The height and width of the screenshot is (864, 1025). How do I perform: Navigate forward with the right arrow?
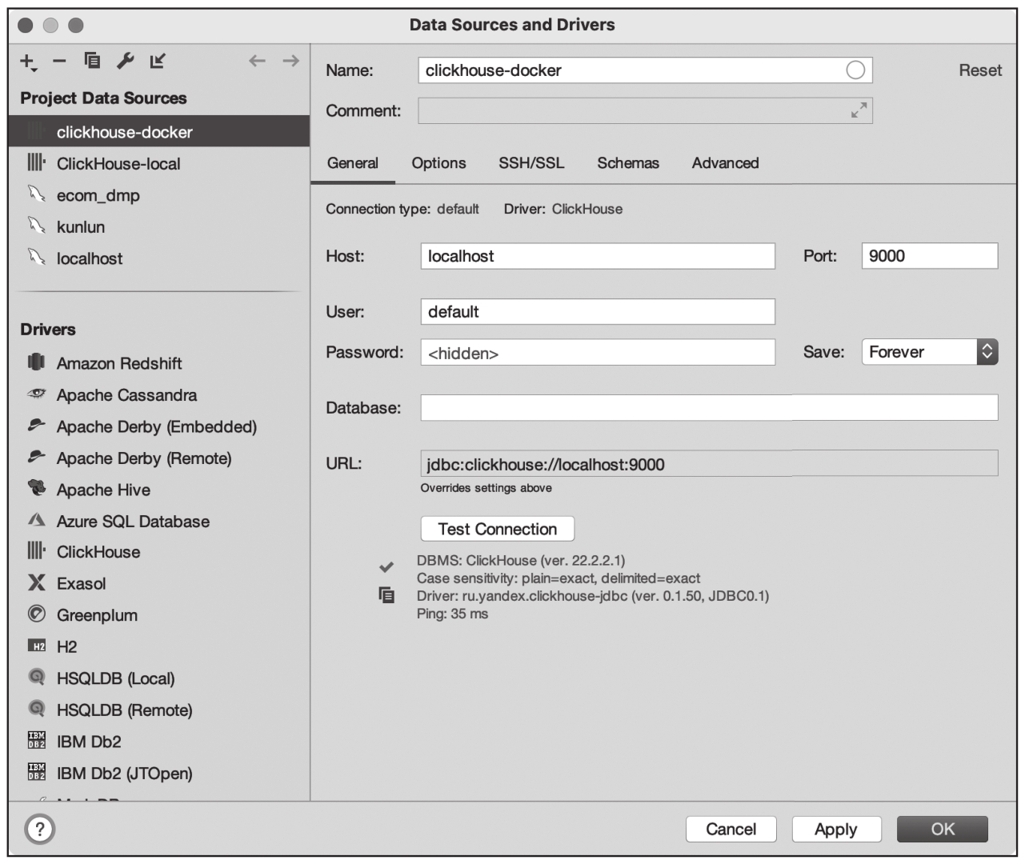[x=291, y=61]
